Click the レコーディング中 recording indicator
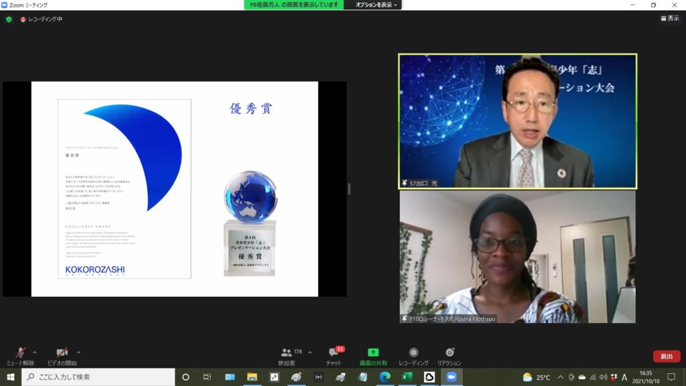The image size is (686, 386). (x=42, y=19)
